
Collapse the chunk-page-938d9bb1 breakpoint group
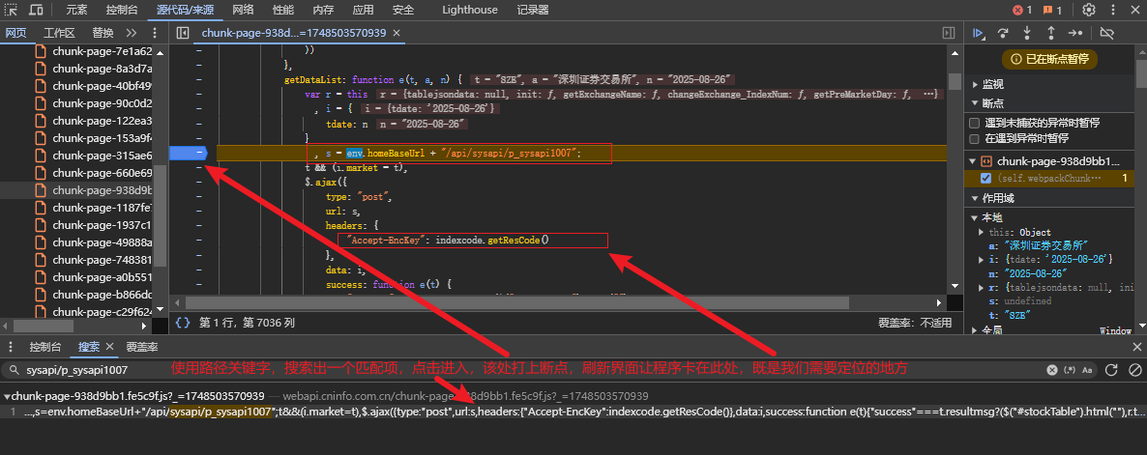(x=974, y=160)
